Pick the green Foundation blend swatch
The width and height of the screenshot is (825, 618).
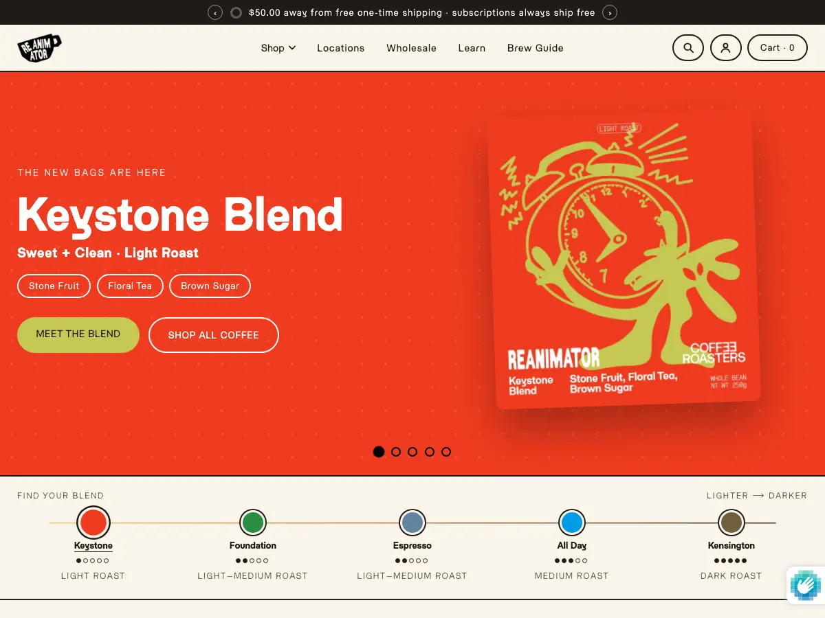point(253,523)
